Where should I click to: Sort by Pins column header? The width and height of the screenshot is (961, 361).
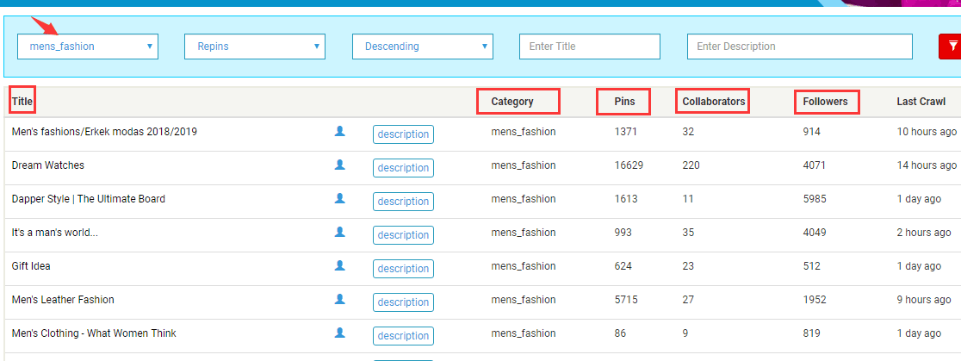(x=624, y=102)
